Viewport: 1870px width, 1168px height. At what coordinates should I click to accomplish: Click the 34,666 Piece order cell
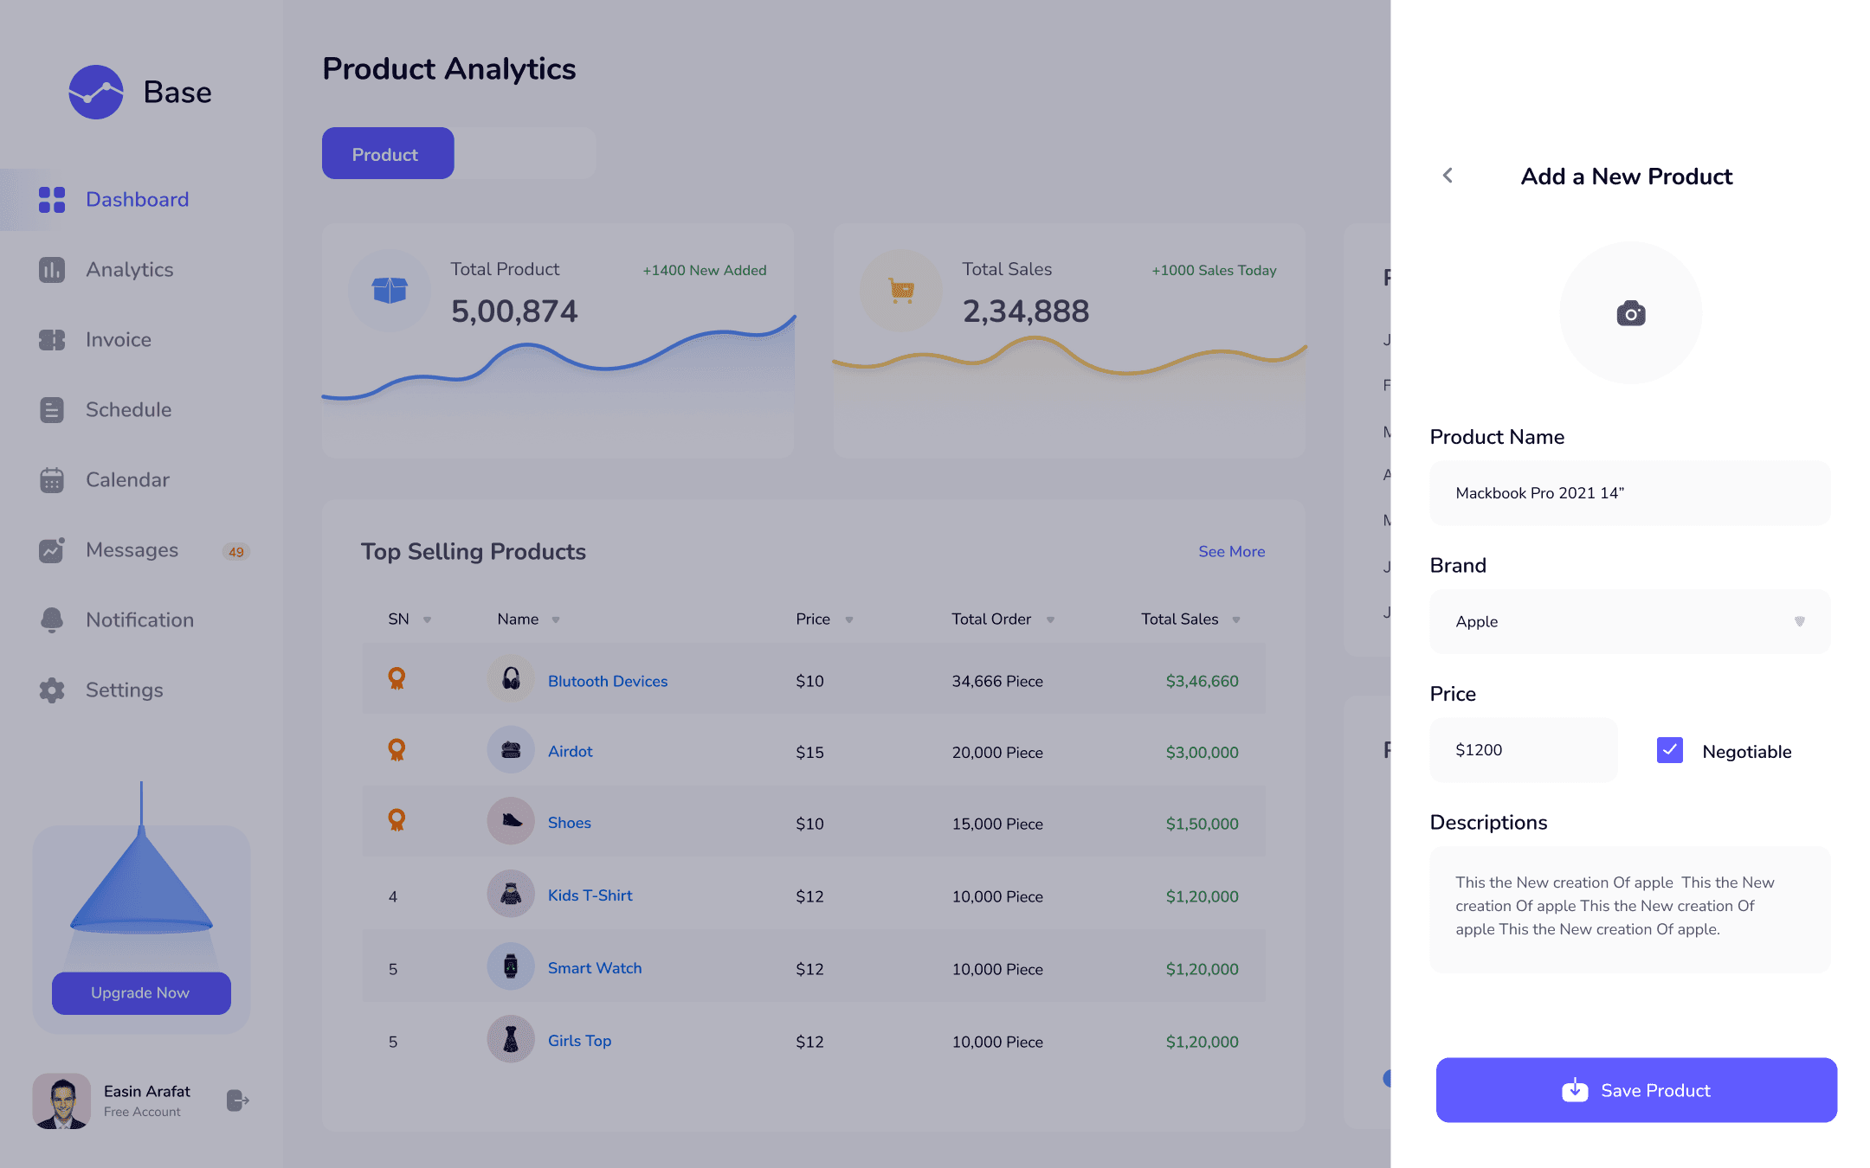(997, 681)
